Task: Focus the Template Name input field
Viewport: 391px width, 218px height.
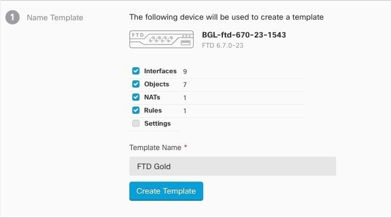Action: tap(232, 166)
